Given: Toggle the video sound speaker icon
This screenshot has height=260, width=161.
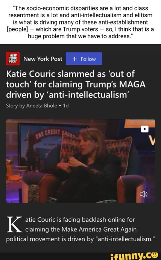Looking at the screenshot, I should [x=144, y=194].
